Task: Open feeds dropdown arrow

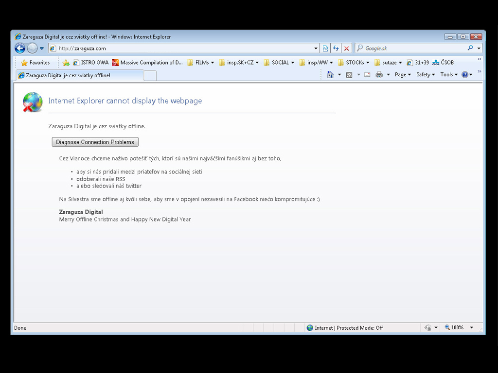Action: [358, 75]
